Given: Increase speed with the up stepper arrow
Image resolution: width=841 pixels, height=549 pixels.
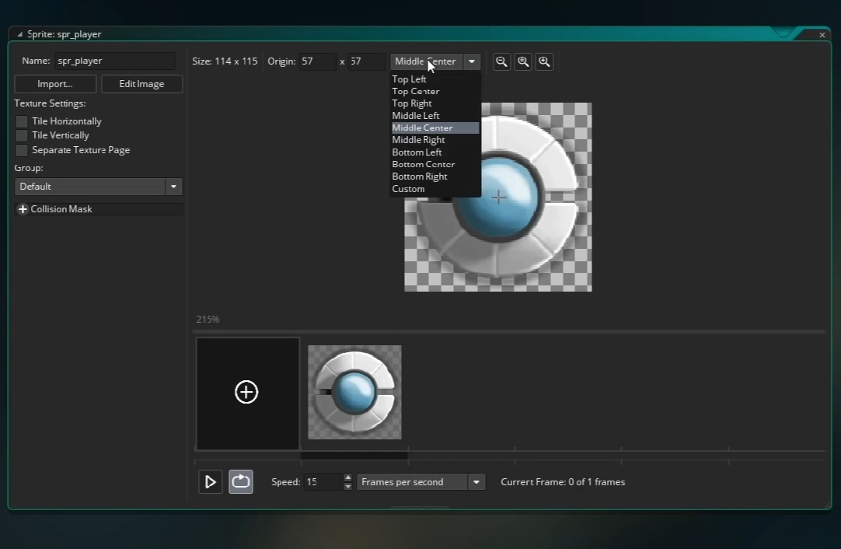Looking at the screenshot, I should [x=347, y=477].
